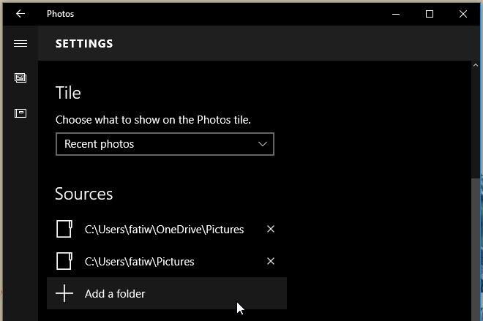Remove the OneDrive\Pictures source folder
This screenshot has width=483, height=321.
click(x=271, y=229)
